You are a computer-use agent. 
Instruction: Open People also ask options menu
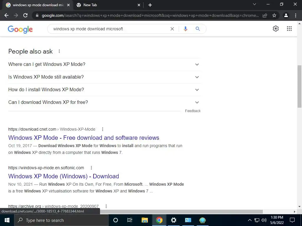coord(59,51)
